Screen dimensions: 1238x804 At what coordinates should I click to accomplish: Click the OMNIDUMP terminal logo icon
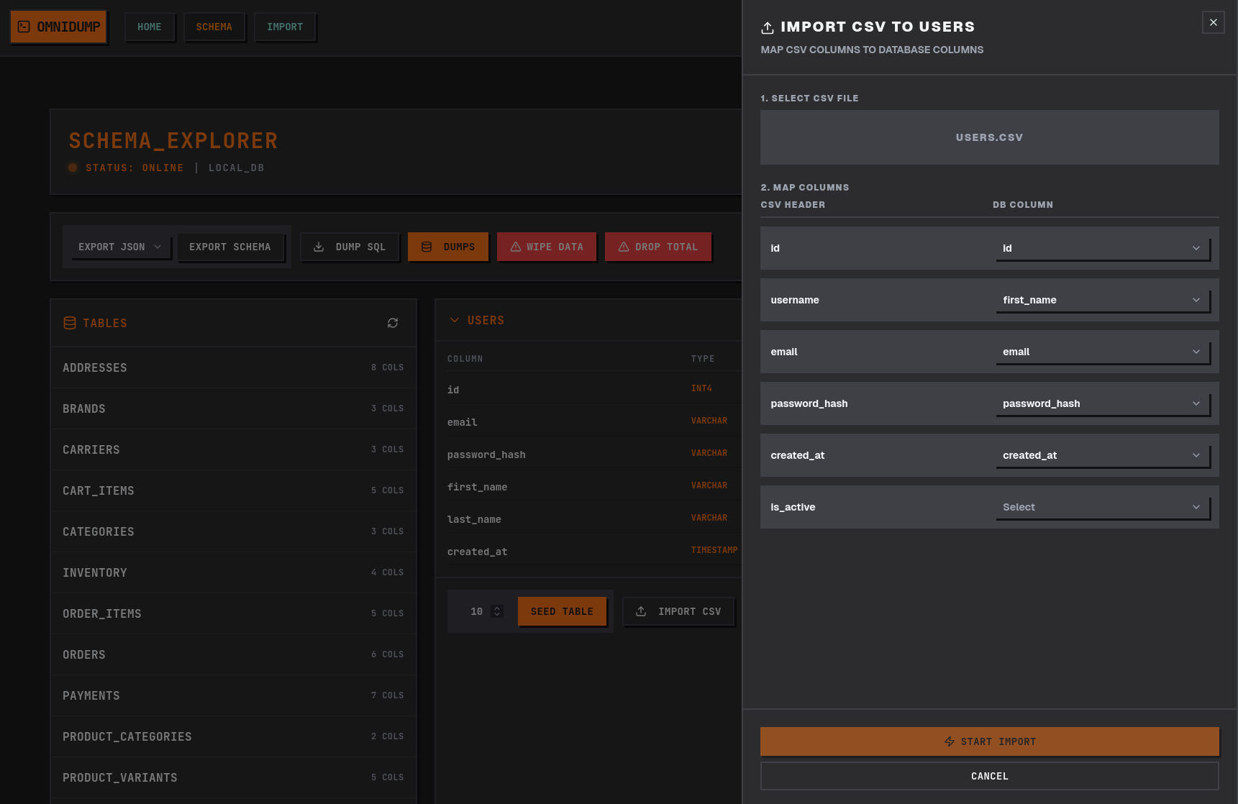(x=24, y=26)
